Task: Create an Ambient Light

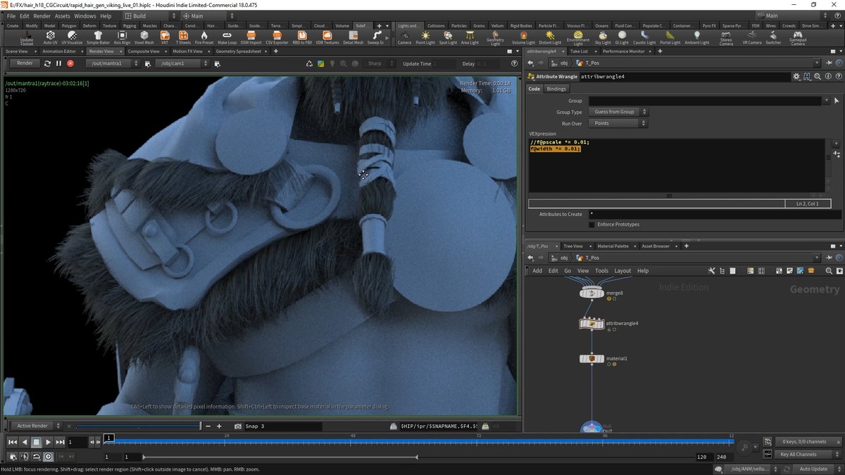Action: click(x=697, y=37)
